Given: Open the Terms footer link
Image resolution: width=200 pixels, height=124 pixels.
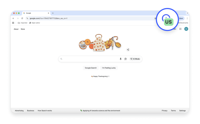Looking at the screenshot, I should pyautogui.click(x=173, y=111).
